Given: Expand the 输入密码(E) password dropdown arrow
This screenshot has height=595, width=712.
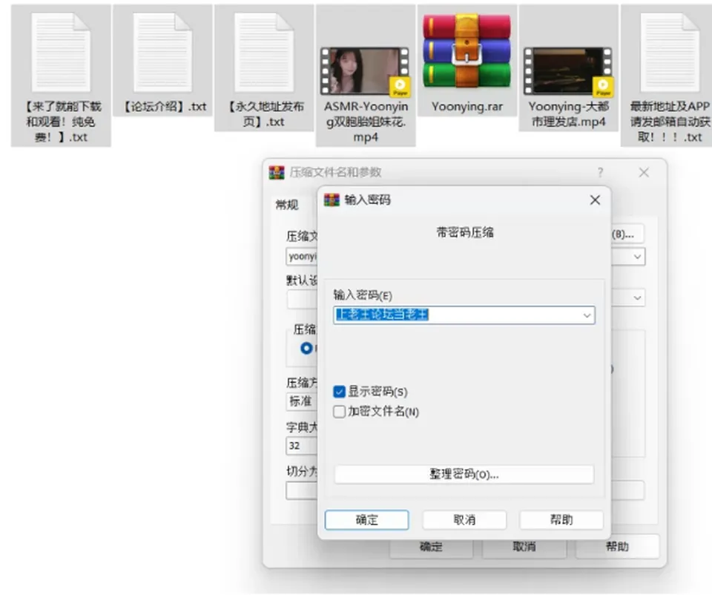Looking at the screenshot, I should [x=587, y=315].
